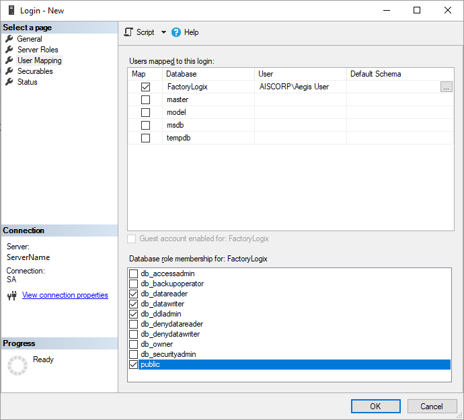Open the Default Schema browse ellipsis button
Image resolution: width=464 pixels, height=420 pixels.
click(446, 87)
